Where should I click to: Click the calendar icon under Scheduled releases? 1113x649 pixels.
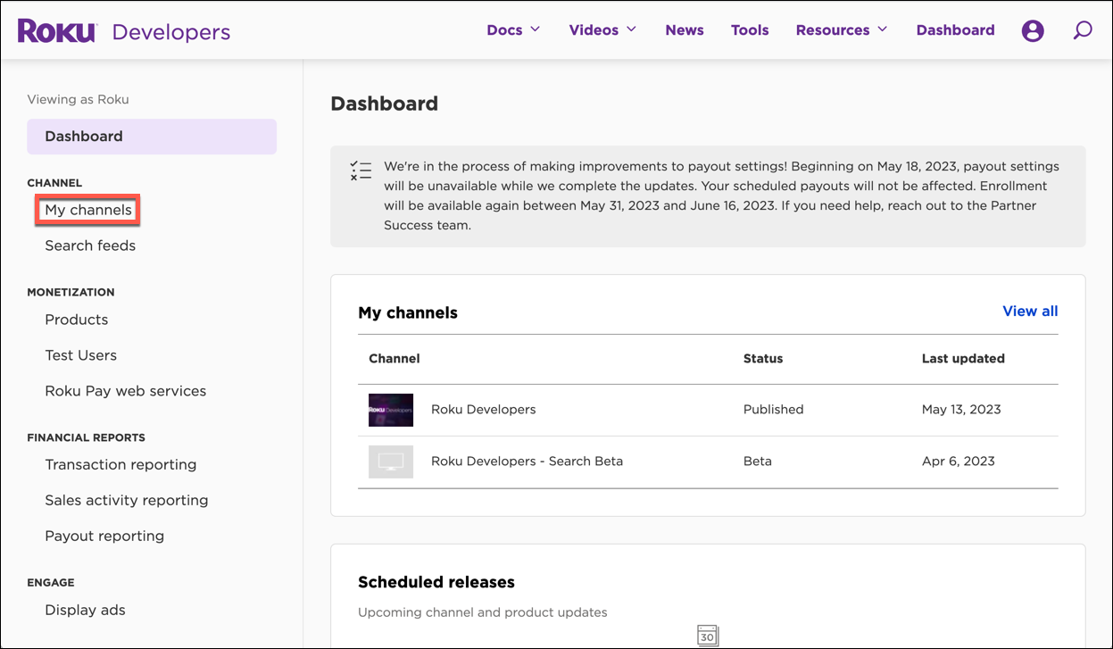pyautogui.click(x=707, y=636)
